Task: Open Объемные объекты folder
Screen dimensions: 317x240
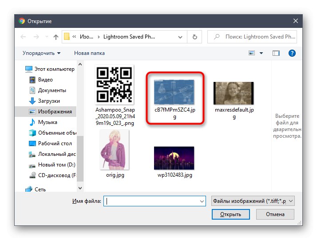Action: click(53, 133)
